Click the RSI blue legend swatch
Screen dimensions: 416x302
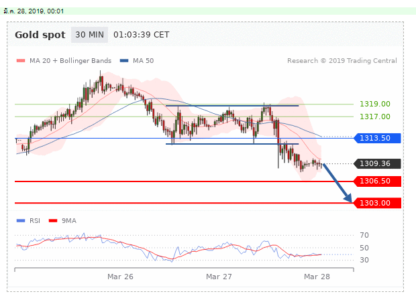(21, 220)
